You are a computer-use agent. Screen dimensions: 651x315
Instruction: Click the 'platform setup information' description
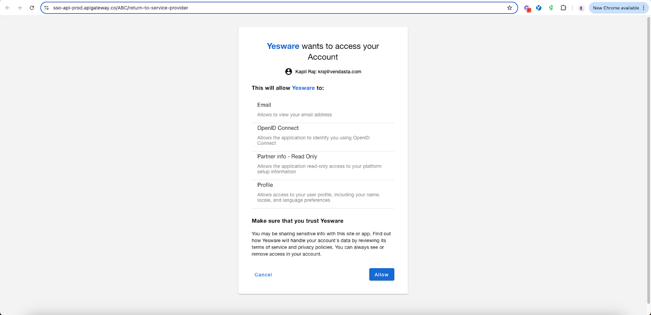pos(319,169)
